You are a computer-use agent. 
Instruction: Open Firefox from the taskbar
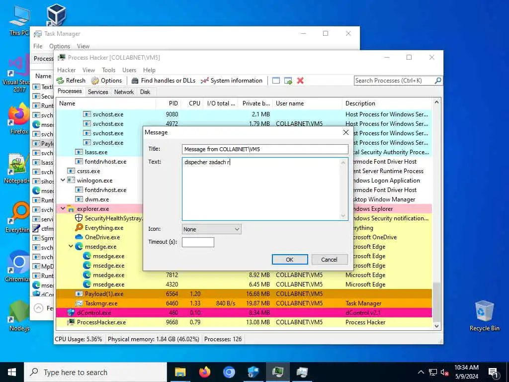tap(204, 372)
